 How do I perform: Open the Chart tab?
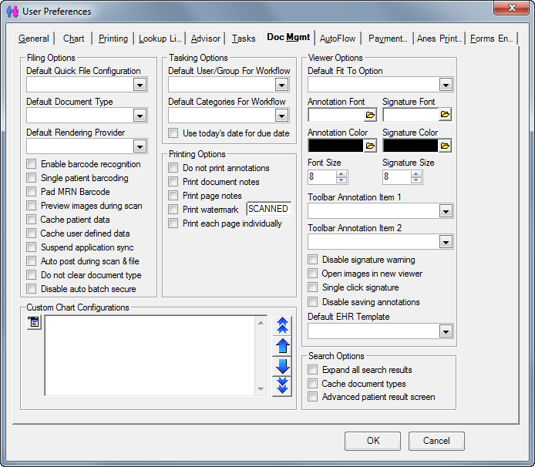point(73,39)
